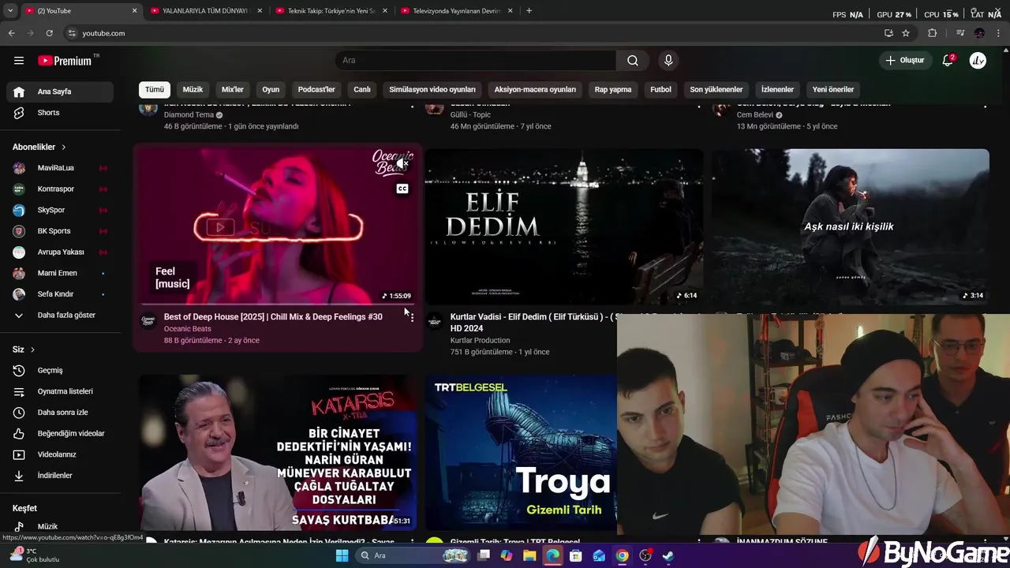
Task: Select the Müzik filter chip
Action: pyautogui.click(x=193, y=89)
